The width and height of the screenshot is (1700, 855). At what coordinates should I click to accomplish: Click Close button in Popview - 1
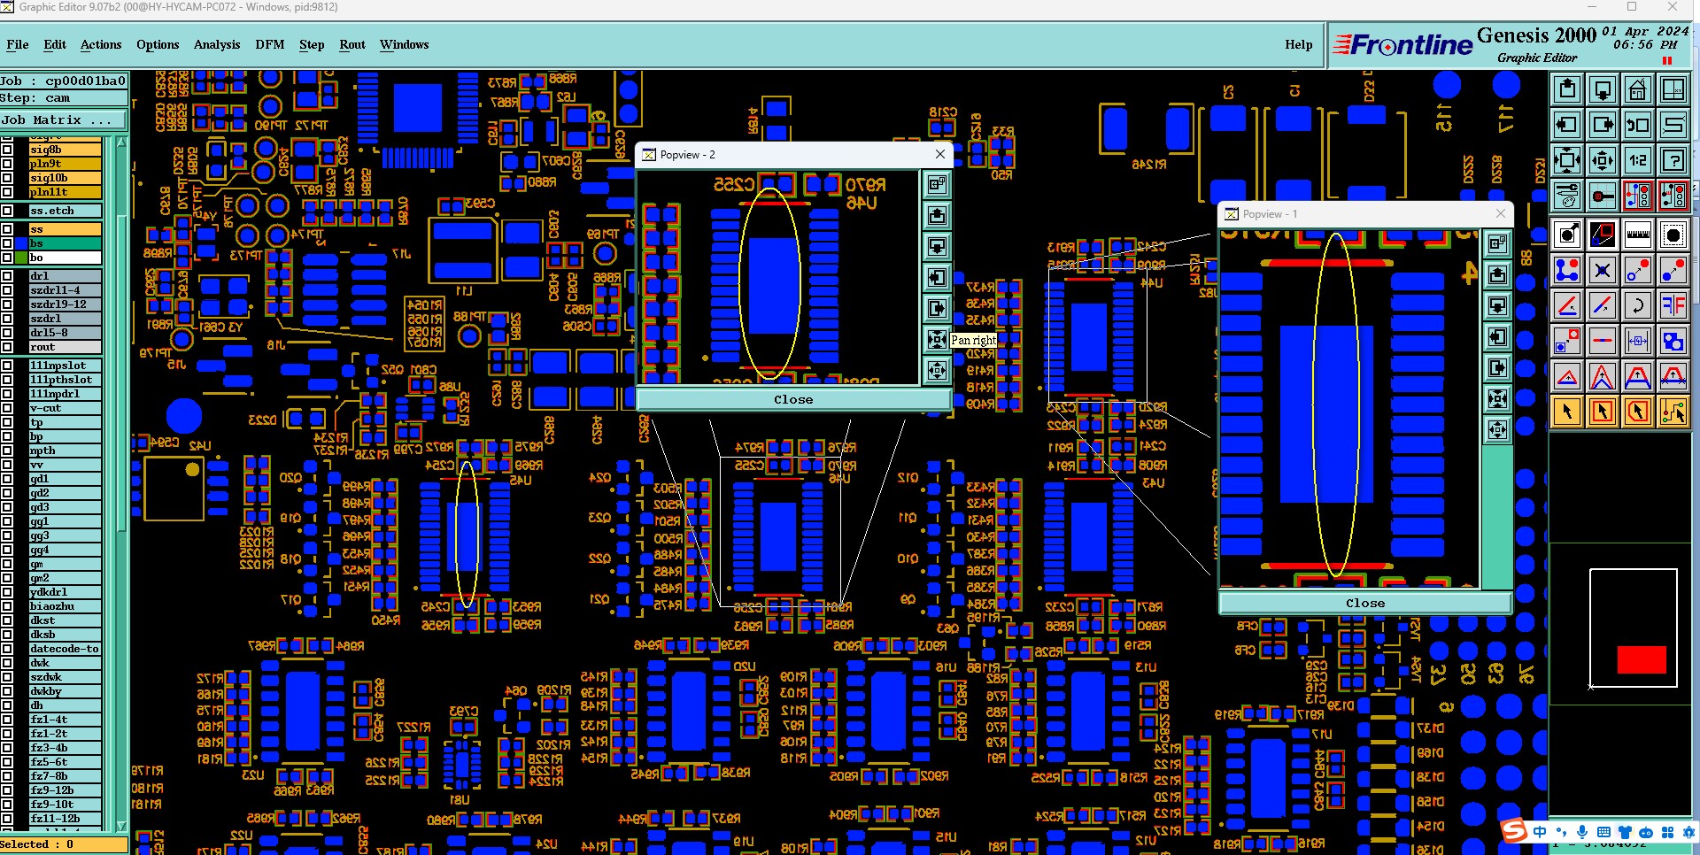tap(1364, 603)
